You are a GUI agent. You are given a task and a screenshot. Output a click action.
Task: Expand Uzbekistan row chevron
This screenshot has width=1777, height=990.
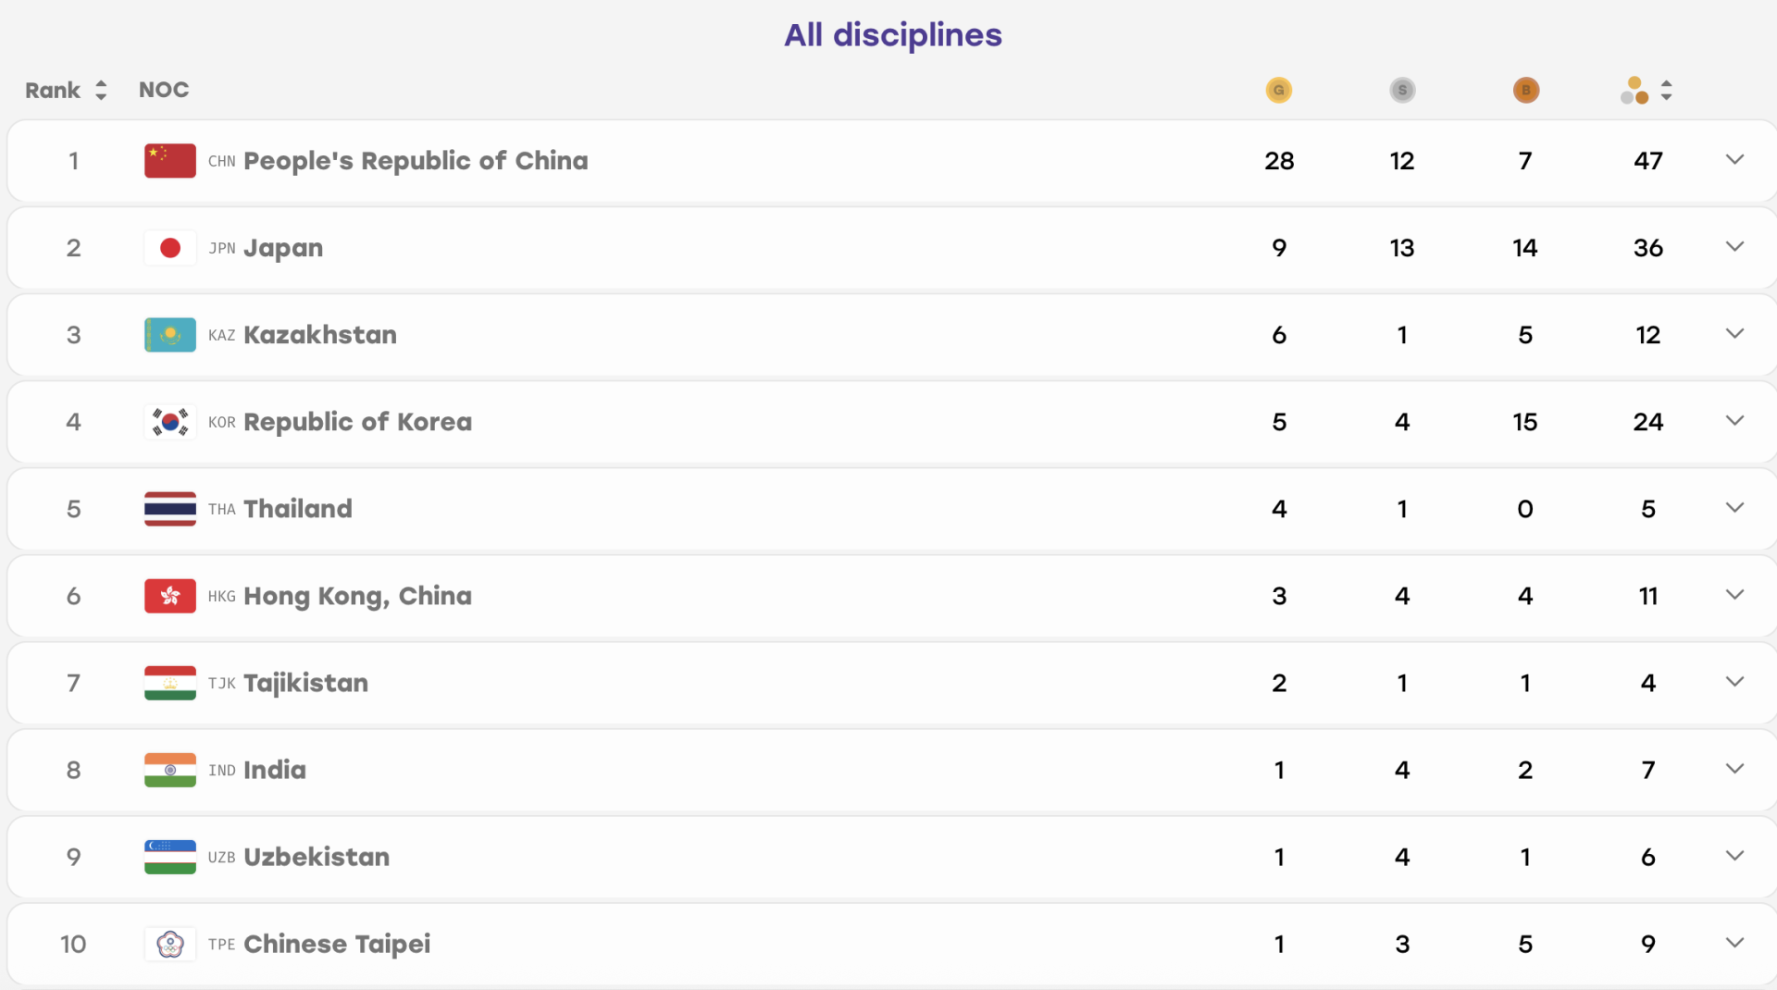[x=1734, y=856]
